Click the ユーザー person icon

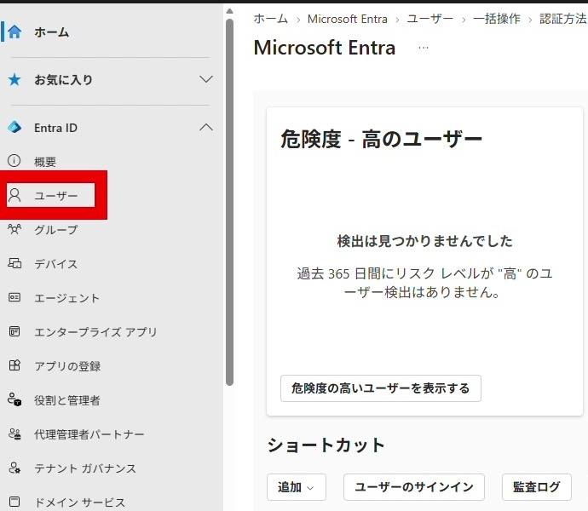click(14, 195)
